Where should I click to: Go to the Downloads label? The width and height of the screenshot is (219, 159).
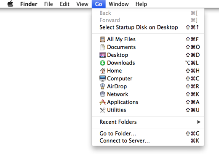121,63
